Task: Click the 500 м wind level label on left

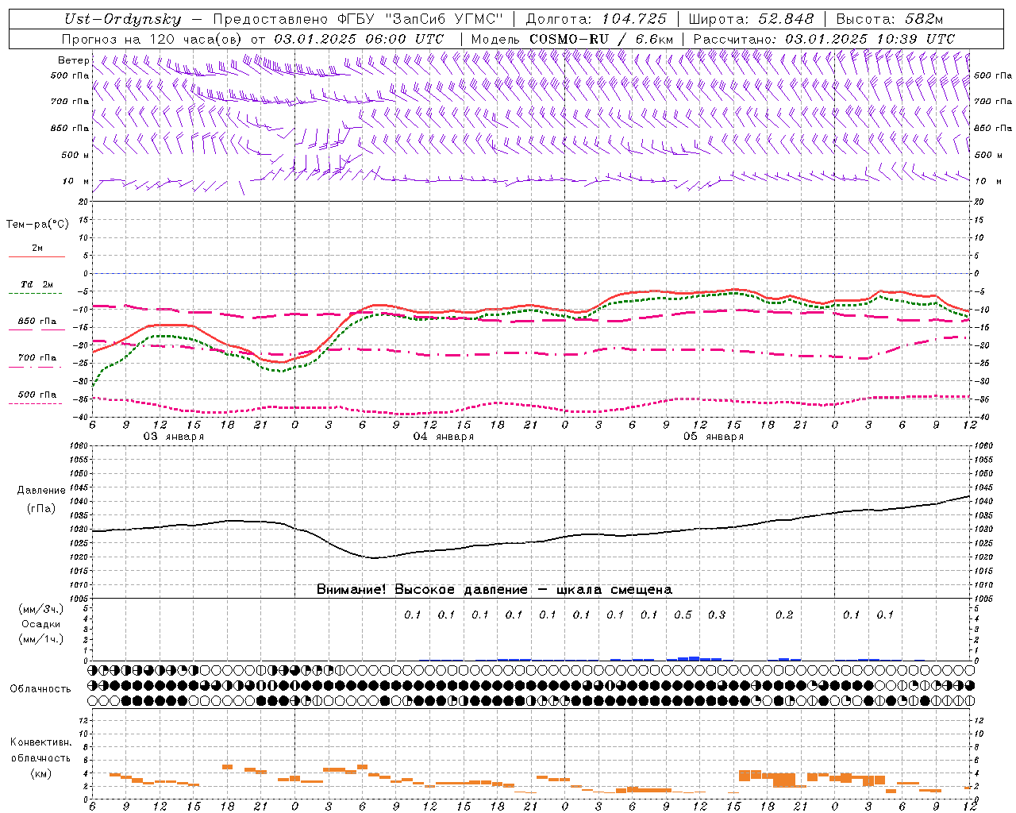Action: 75,155
